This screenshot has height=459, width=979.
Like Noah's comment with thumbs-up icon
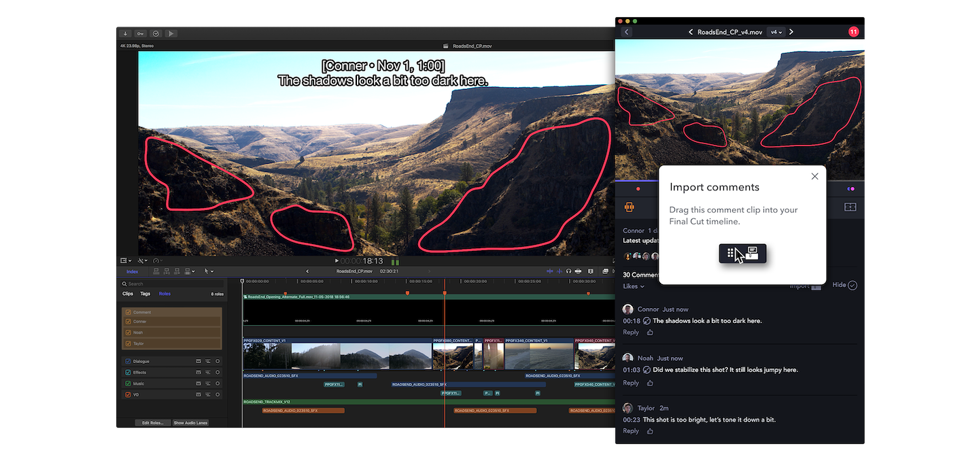pos(650,383)
